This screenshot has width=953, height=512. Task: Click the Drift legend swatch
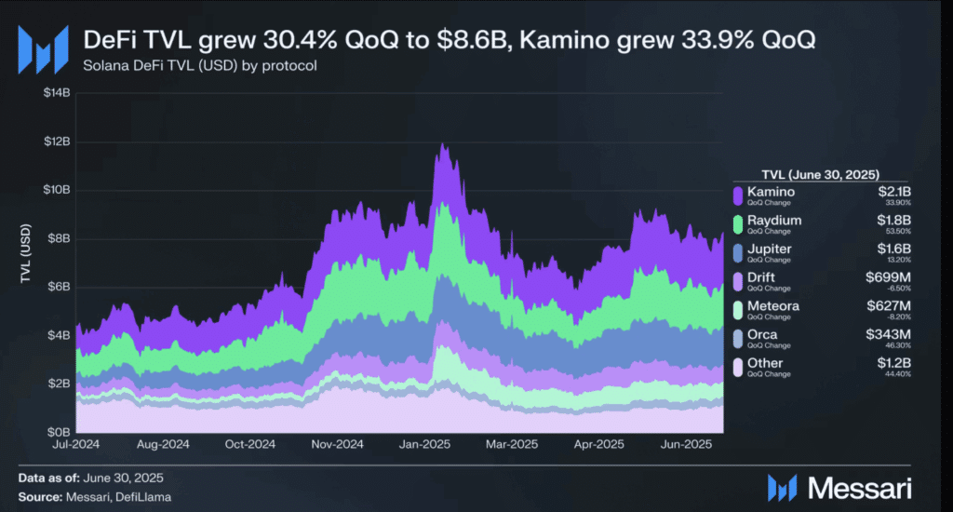[x=738, y=281]
